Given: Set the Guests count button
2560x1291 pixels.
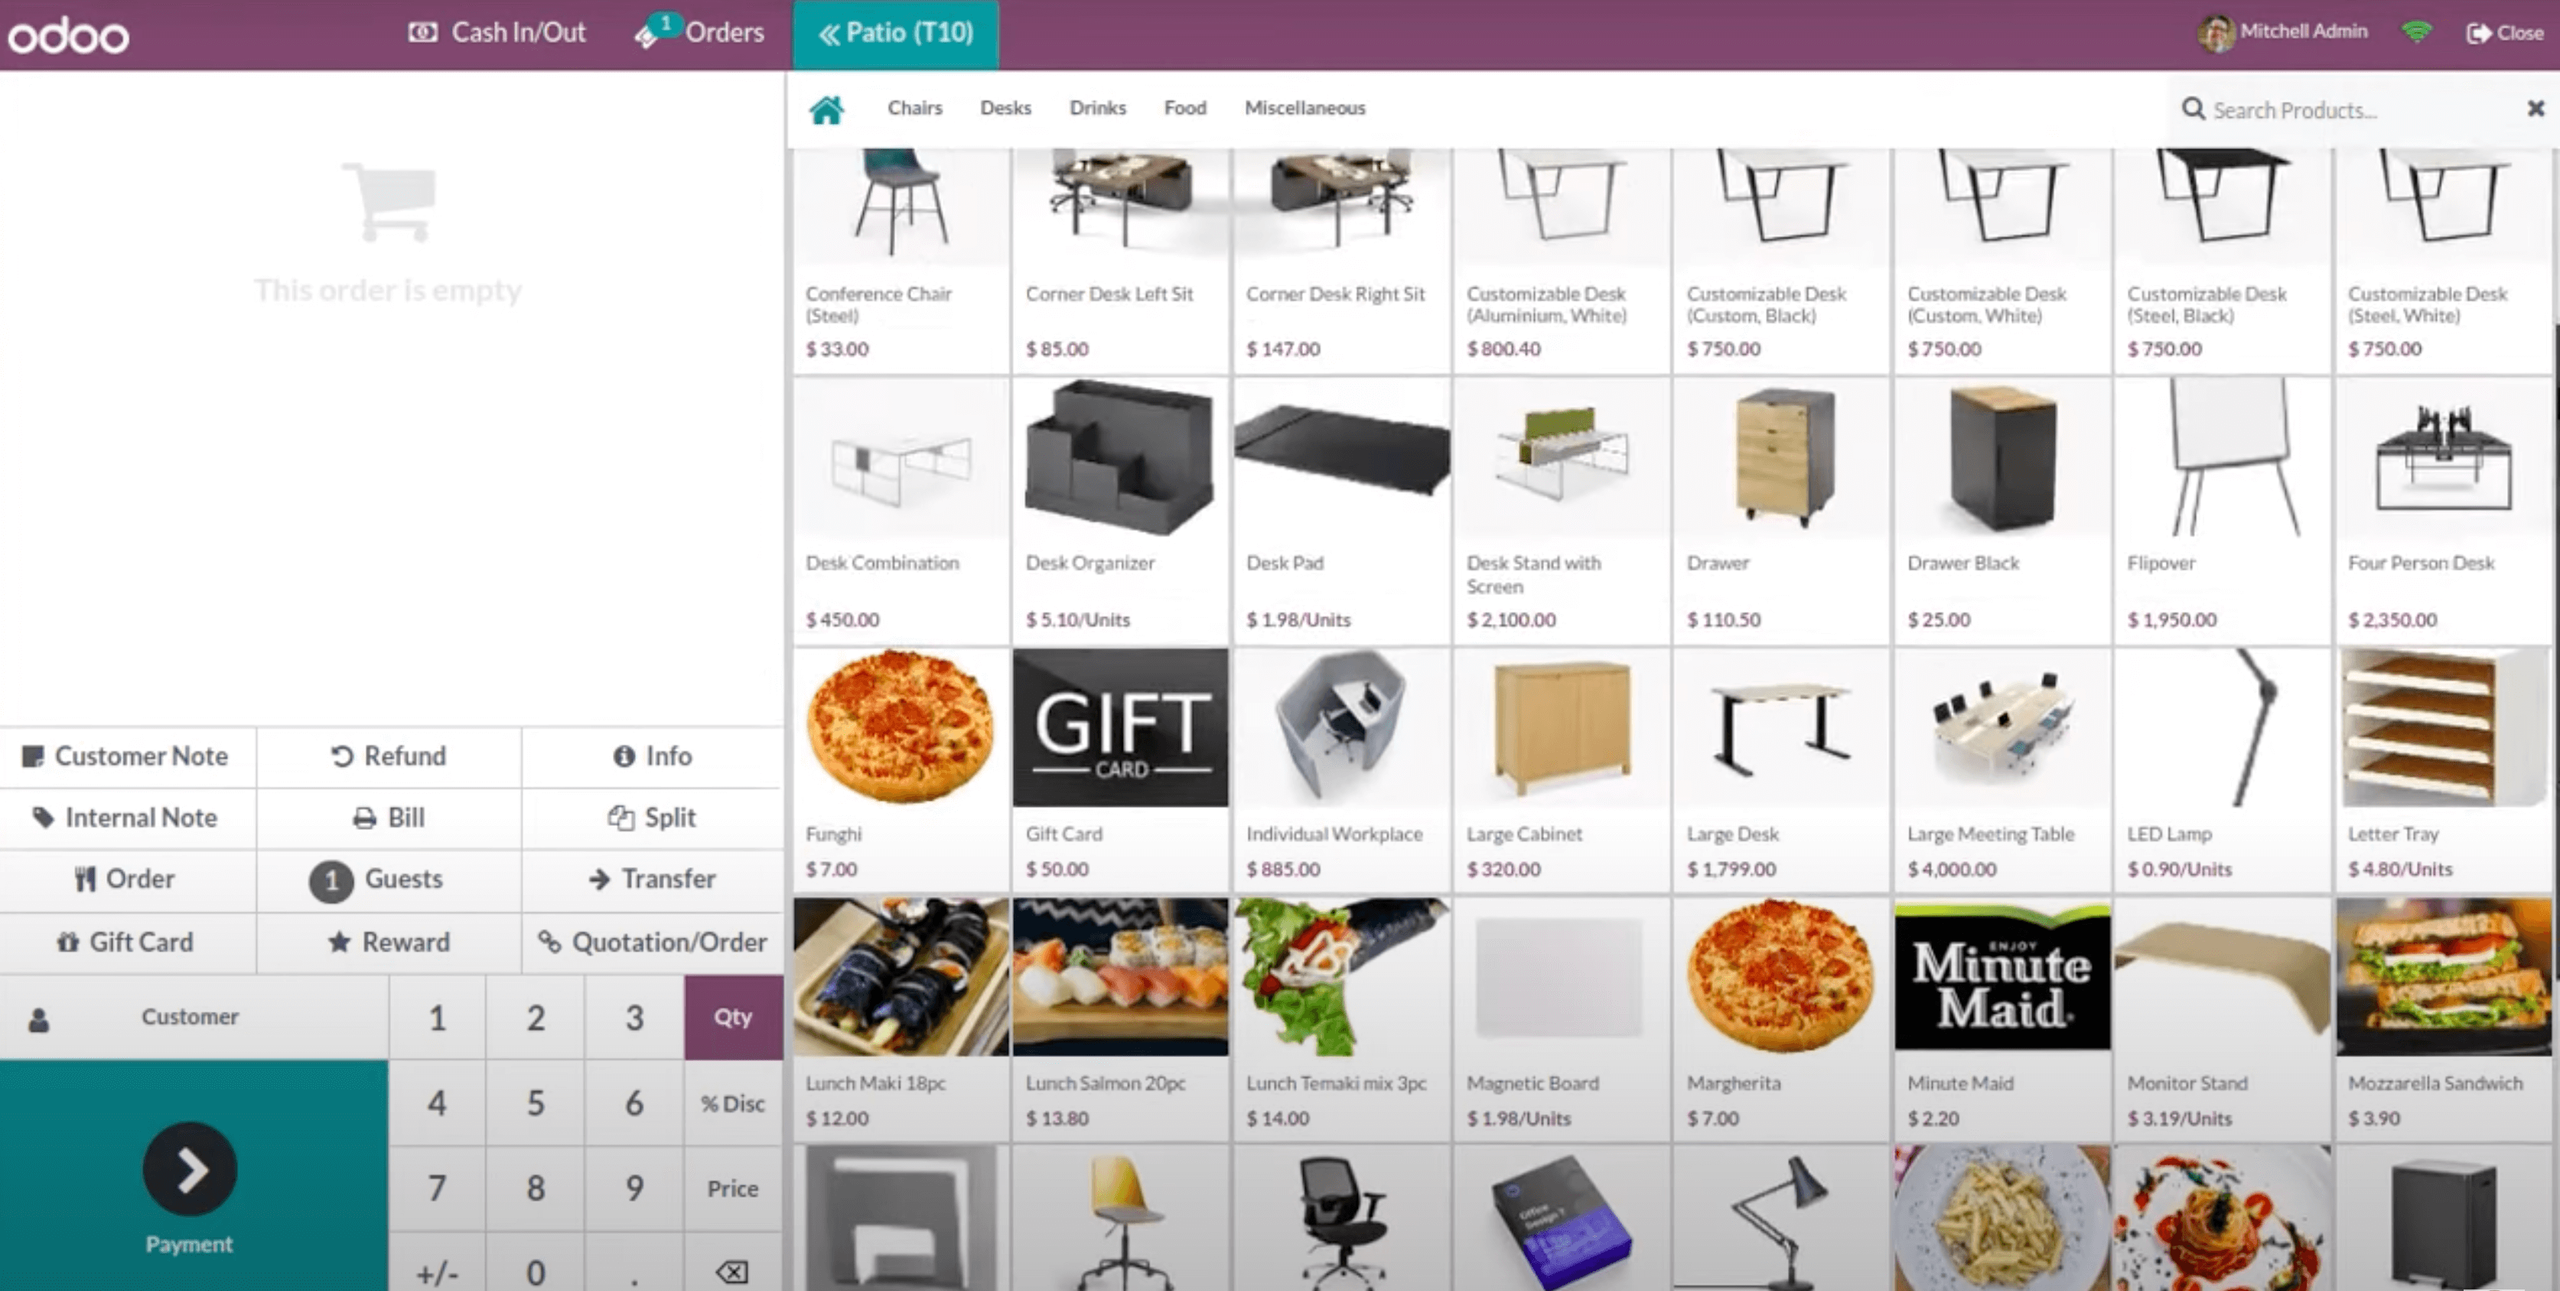Looking at the screenshot, I should pos(389,879).
